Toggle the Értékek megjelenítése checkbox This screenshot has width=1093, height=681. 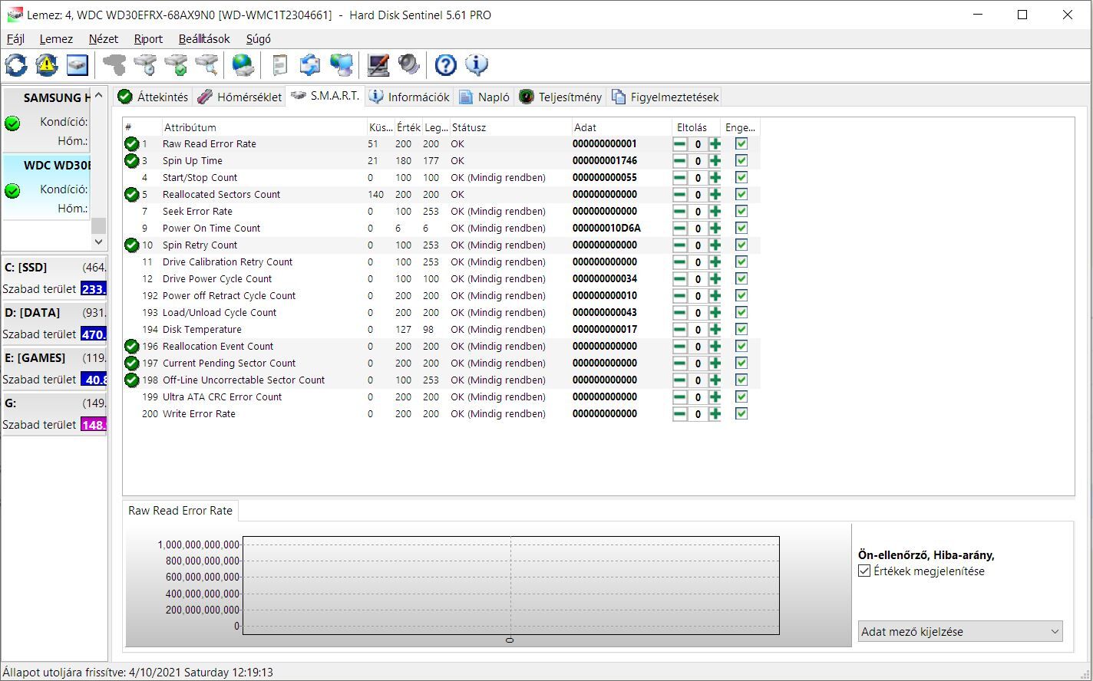[864, 571]
